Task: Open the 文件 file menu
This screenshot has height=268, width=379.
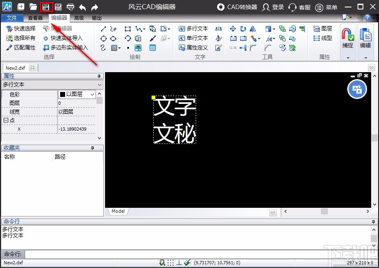Action: pyautogui.click(x=12, y=18)
